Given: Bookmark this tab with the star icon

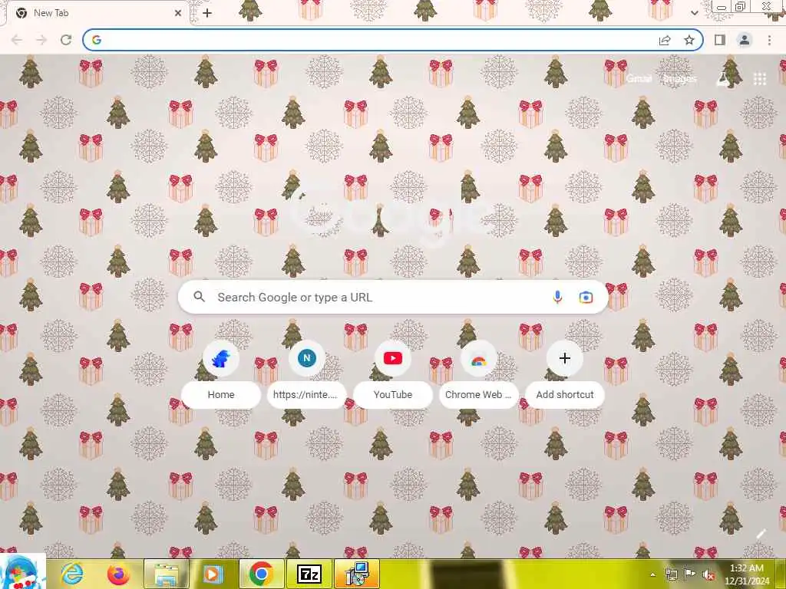Looking at the screenshot, I should (x=689, y=40).
